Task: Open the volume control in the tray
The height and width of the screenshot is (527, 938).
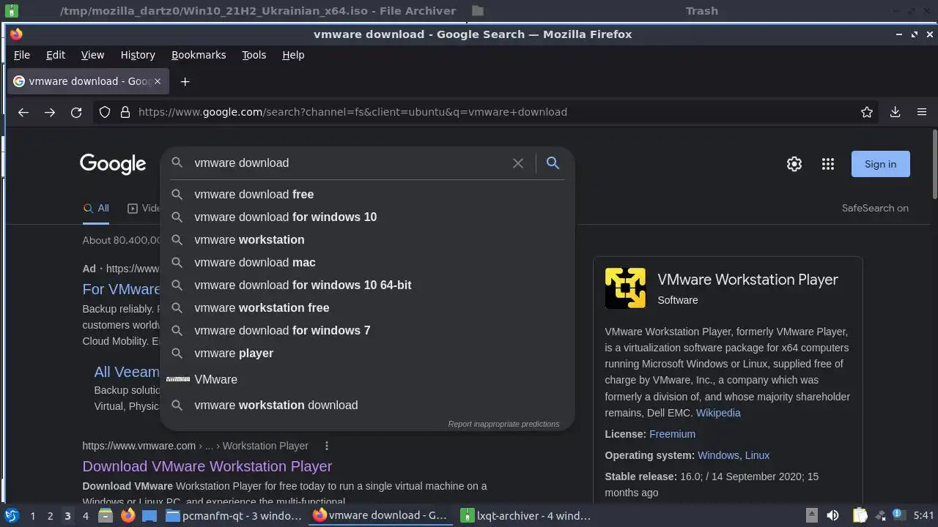Action: 832,515
